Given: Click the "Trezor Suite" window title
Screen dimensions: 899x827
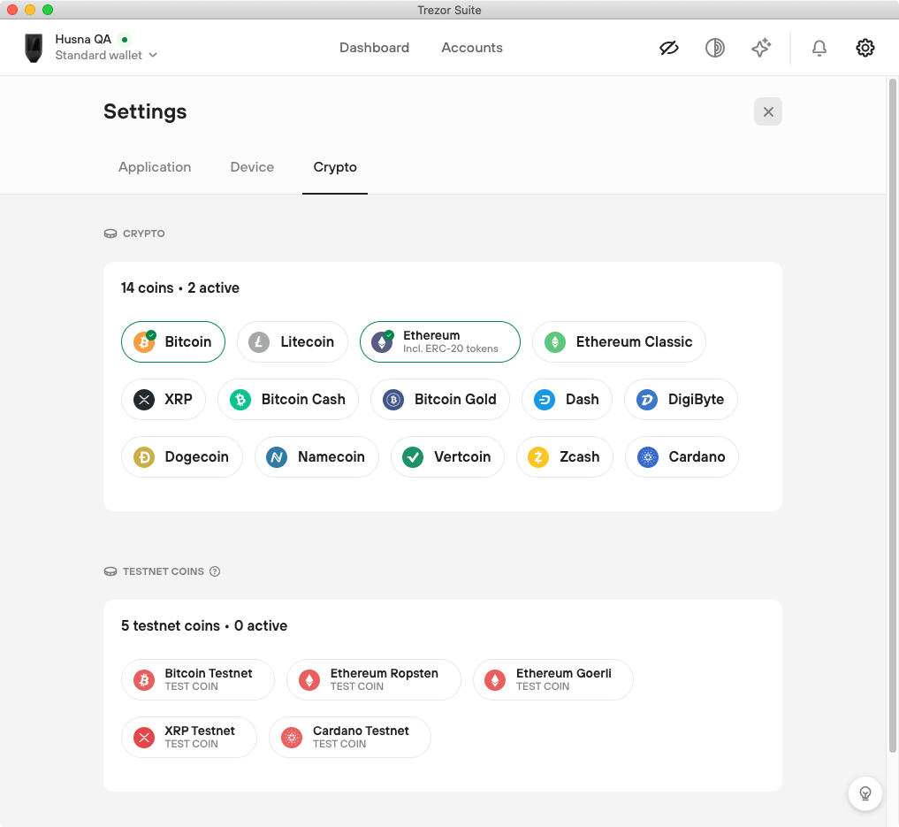Looking at the screenshot, I should click(x=449, y=10).
